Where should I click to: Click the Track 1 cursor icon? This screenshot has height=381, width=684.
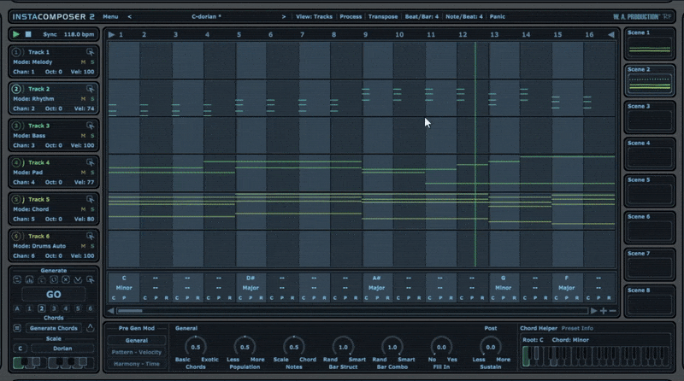tap(91, 52)
